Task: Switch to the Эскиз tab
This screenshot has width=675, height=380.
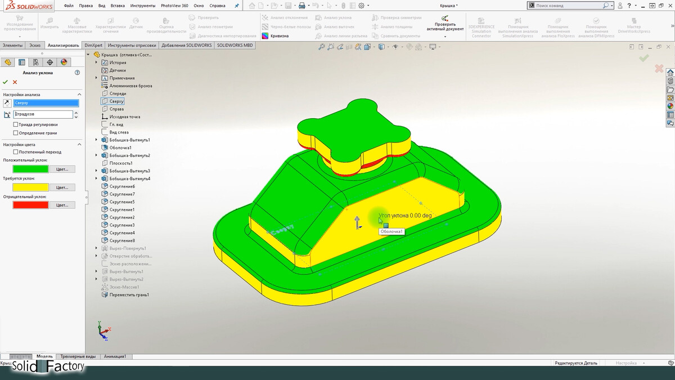Action: [35, 45]
